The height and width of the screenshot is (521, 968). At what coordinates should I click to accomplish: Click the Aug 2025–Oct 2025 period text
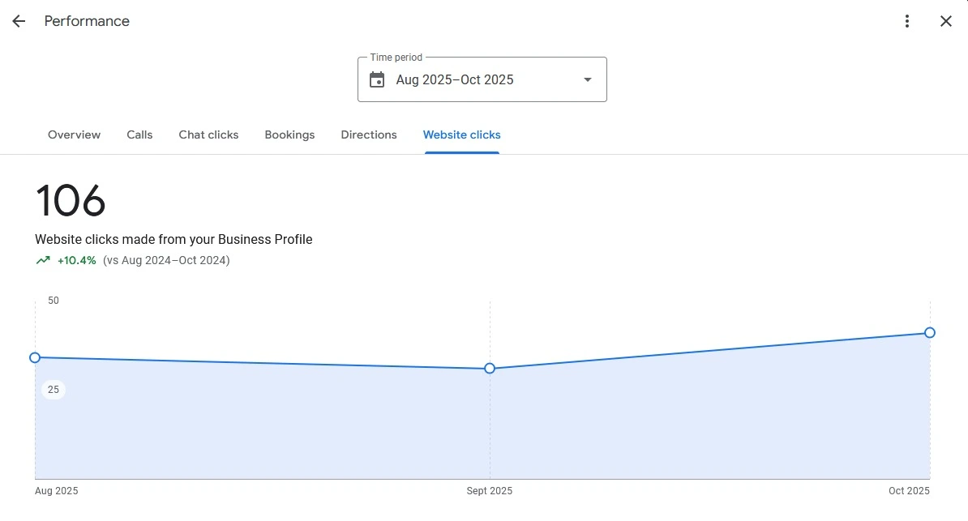click(x=455, y=79)
